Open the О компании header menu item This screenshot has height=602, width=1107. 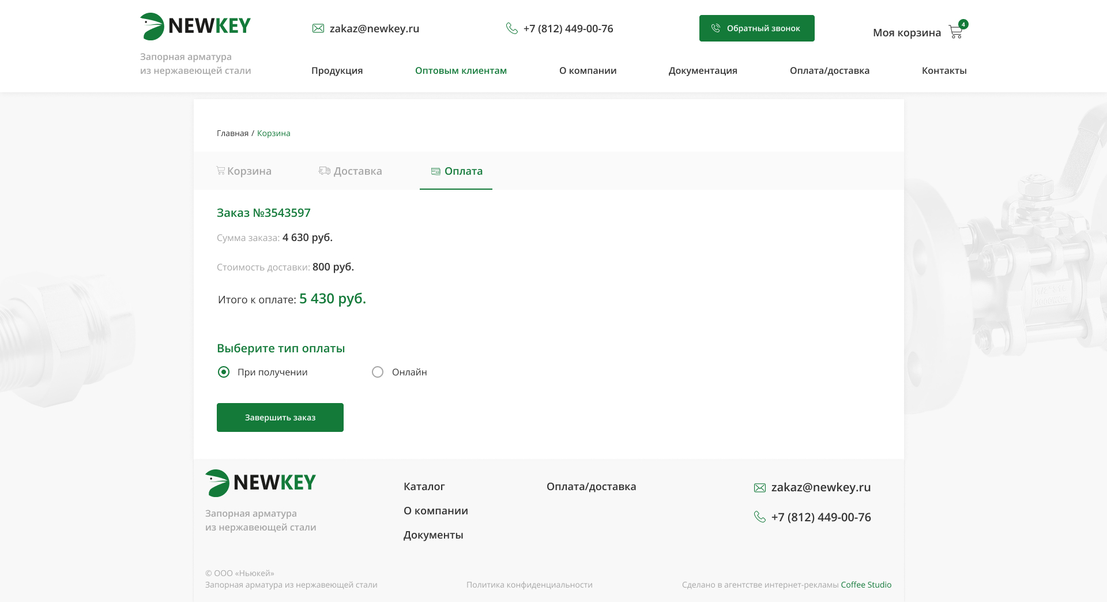point(588,70)
